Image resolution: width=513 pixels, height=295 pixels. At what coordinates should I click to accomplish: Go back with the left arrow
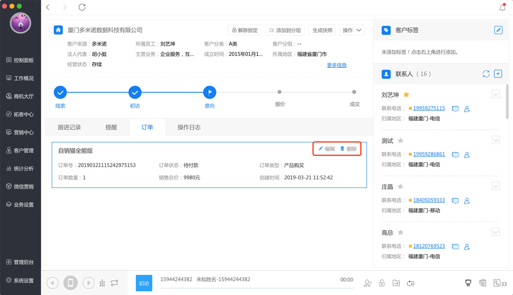point(48,7)
